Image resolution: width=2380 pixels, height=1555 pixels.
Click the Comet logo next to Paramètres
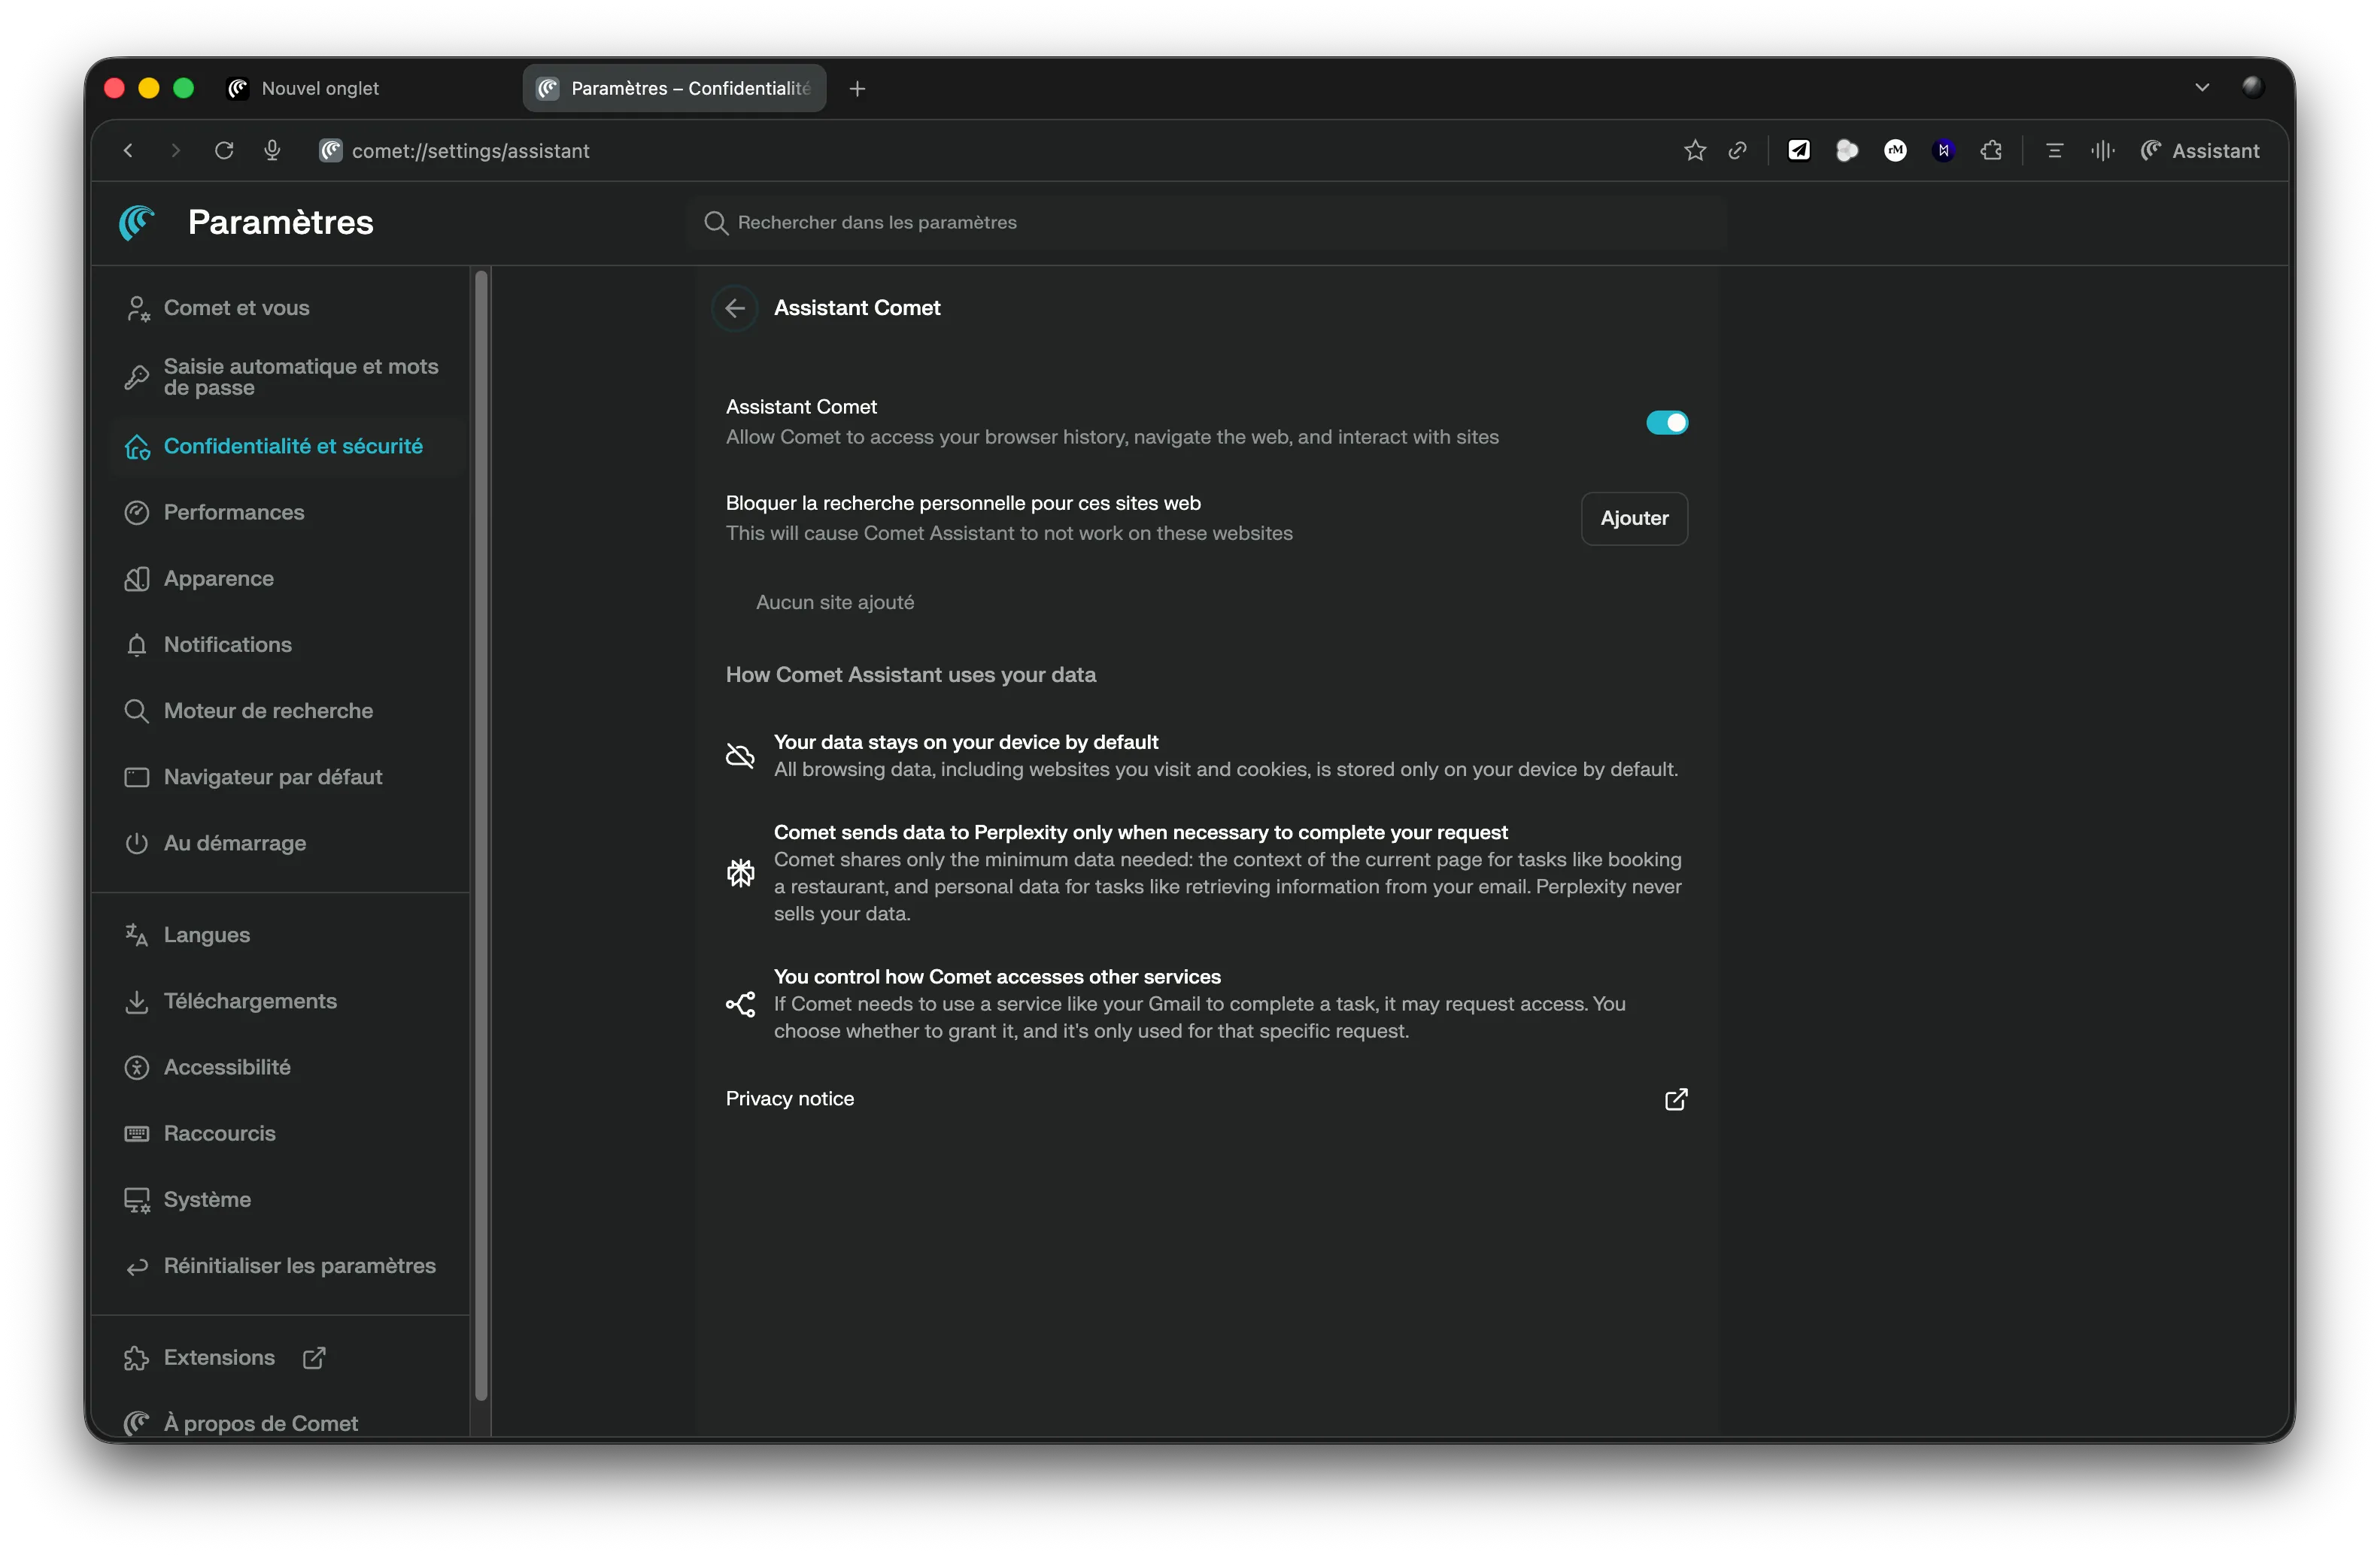(136, 222)
